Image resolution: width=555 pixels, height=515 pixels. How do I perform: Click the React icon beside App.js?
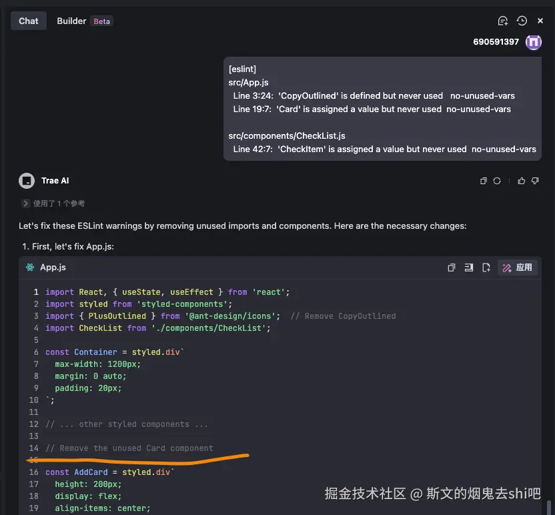tap(30, 268)
